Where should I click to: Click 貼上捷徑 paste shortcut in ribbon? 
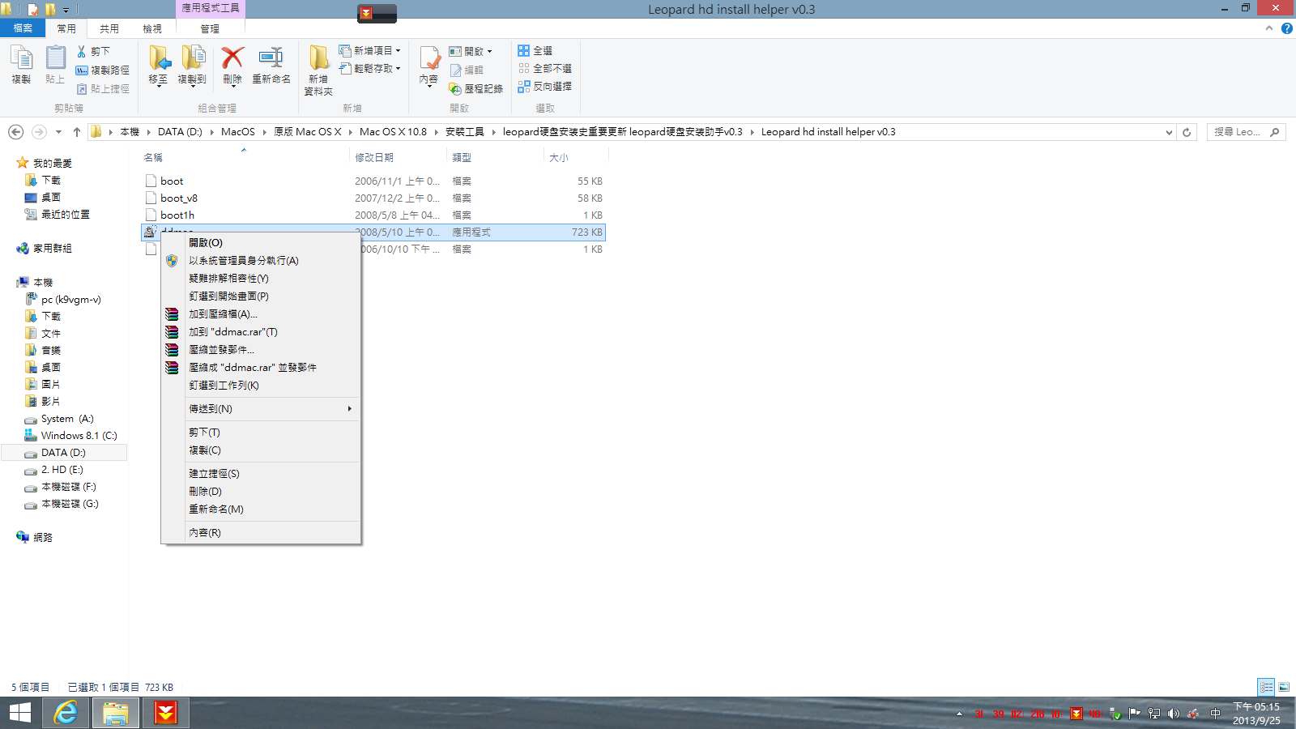click(103, 88)
